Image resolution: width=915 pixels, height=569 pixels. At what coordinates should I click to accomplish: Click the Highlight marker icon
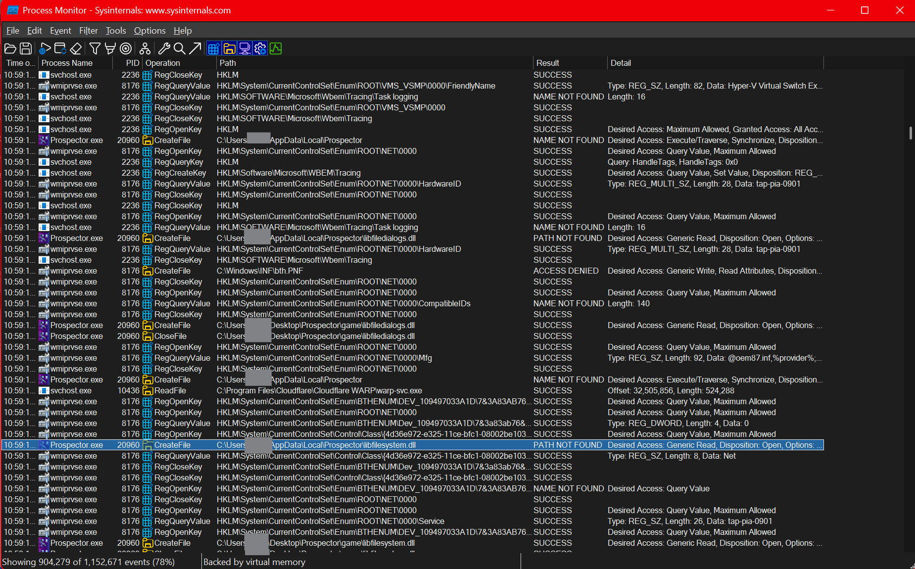point(110,48)
